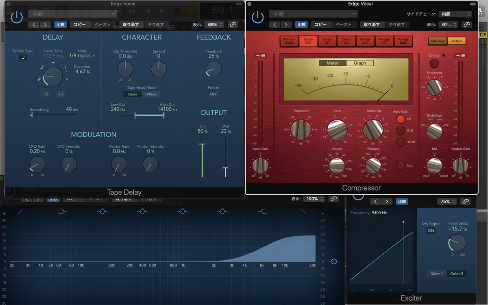Select the first parametric bell band icon

tap(102, 211)
